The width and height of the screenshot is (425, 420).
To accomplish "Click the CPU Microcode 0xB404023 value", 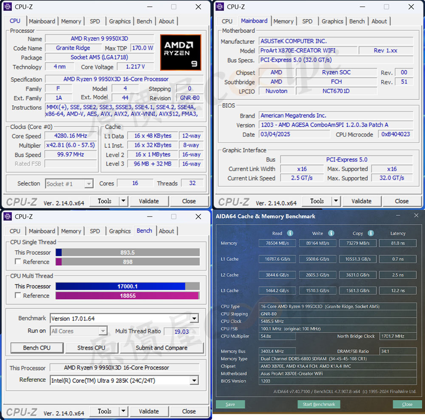I will pyautogui.click(x=395, y=134).
